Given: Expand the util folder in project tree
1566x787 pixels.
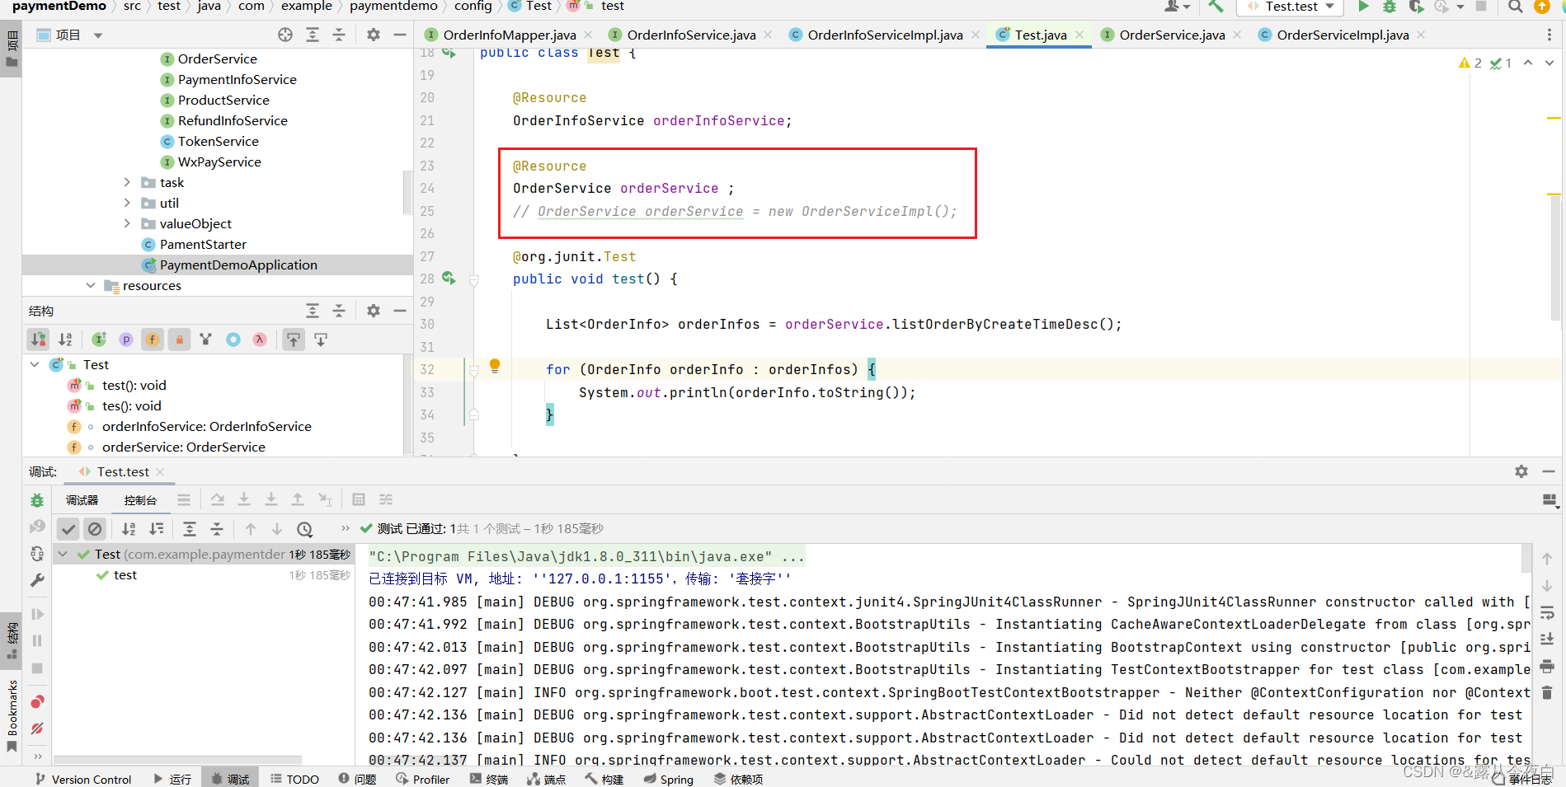Looking at the screenshot, I should pos(127,203).
